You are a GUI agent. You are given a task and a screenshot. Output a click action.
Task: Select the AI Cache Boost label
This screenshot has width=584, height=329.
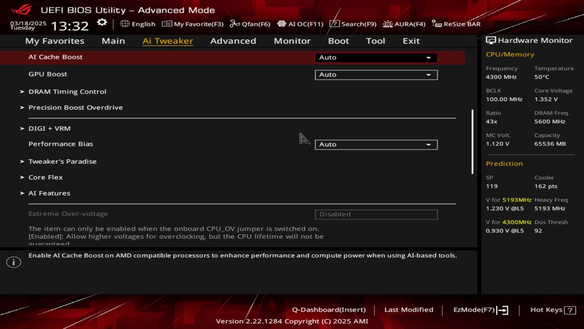(x=56, y=57)
